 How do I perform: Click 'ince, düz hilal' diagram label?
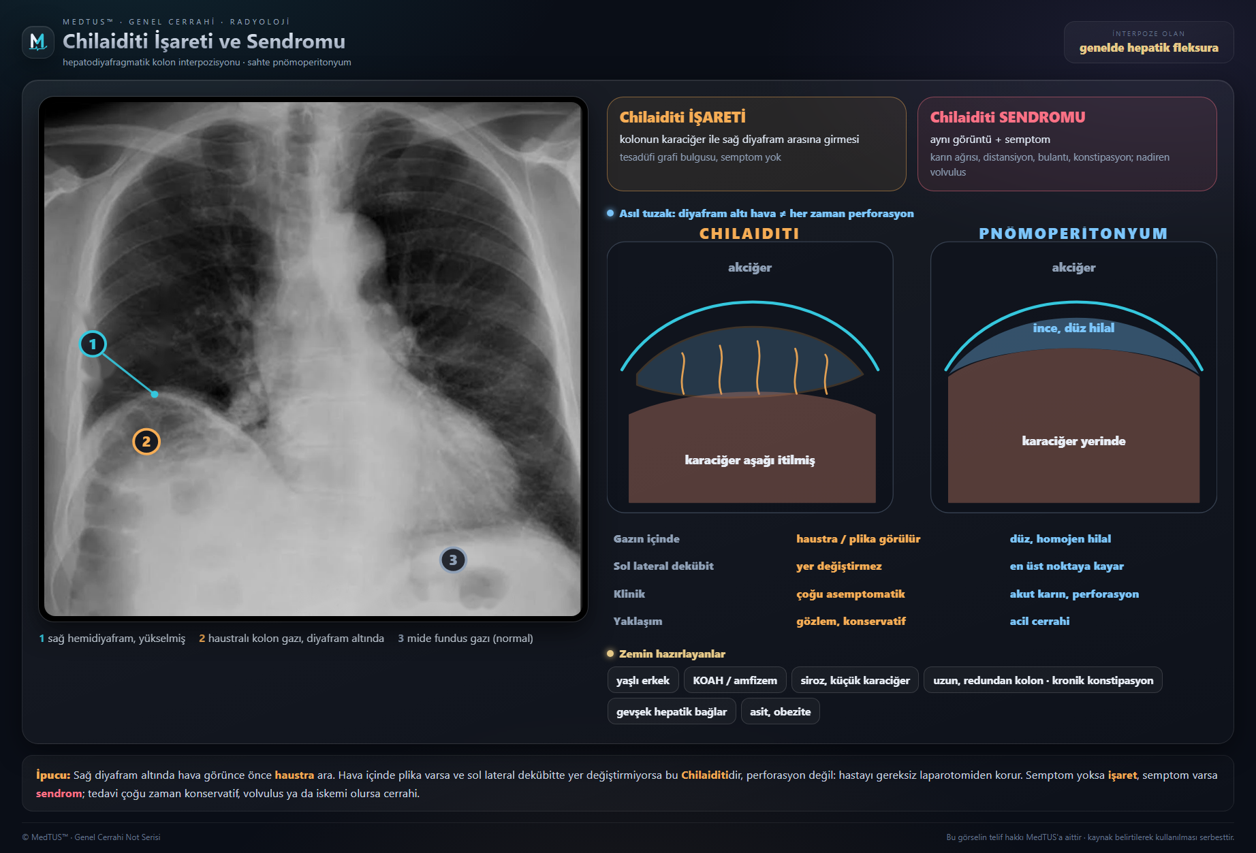(x=1073, y=328)
